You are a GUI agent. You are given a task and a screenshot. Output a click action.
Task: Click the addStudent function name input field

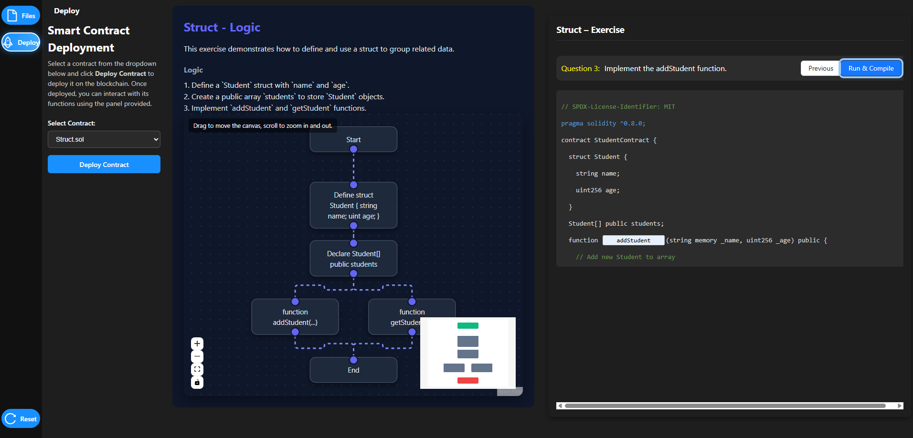(633, 240)
